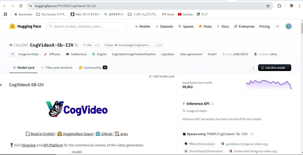This screenshot has height=155, width=303.
Task: Open the Hugging Face user avatar menu
Action: (x=289, y=26)
